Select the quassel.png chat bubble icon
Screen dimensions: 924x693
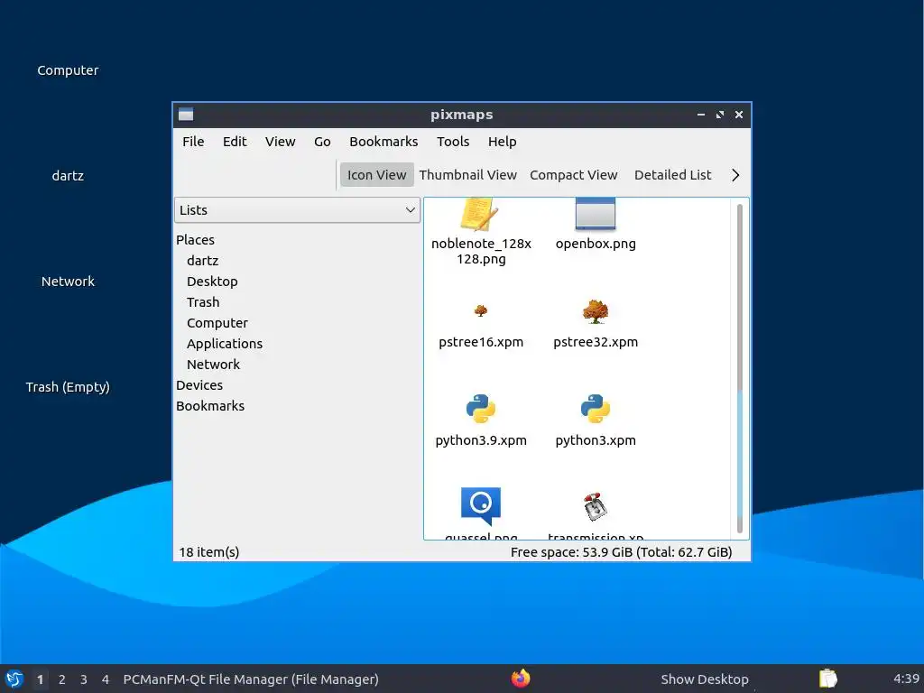[x=481, y=506]
